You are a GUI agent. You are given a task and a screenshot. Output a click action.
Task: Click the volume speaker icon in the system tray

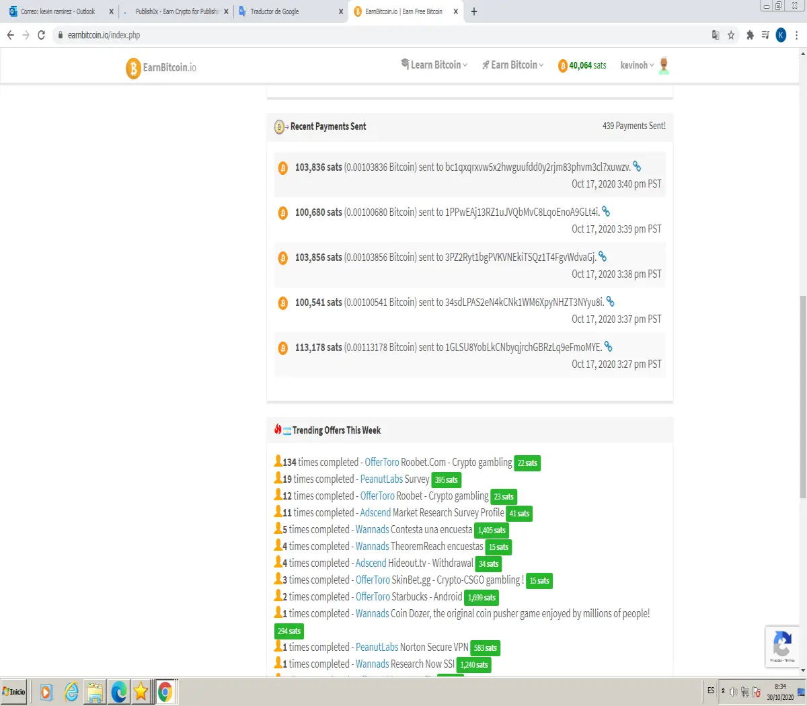pos(734,692)
